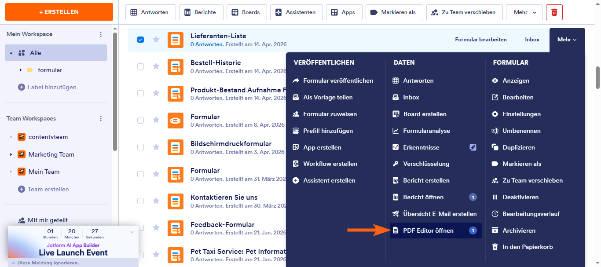Expand the toolbar Mehr dropdown
The width and height of the screenshot is (601, 267).
[x=524, y=12]
